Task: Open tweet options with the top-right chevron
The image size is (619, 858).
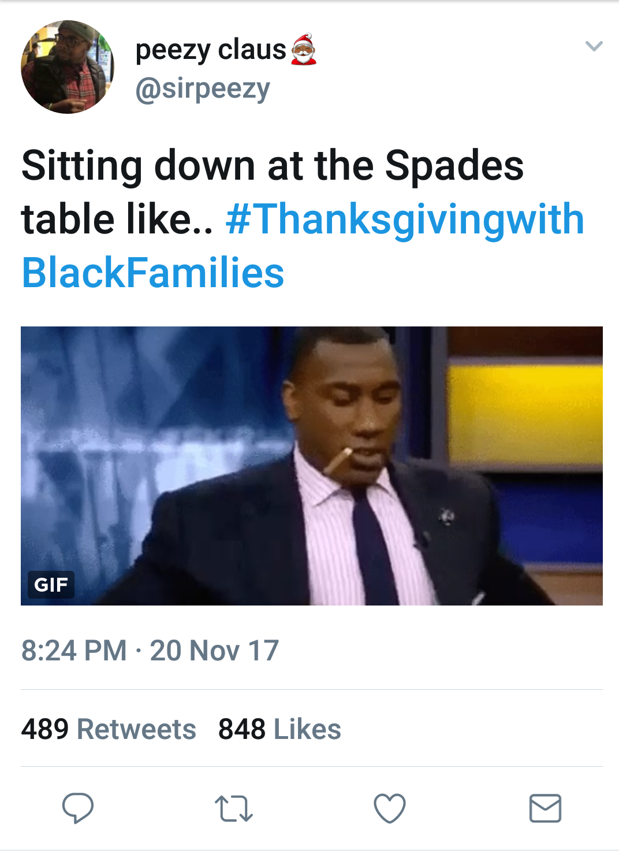Action: (594, 46)
